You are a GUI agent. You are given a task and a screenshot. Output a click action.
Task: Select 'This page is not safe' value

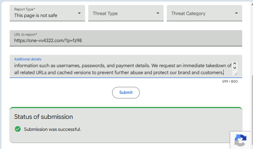point(36,15)
